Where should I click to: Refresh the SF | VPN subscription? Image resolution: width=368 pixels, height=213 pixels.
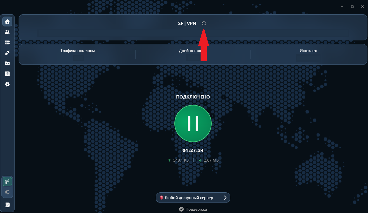pos(204,24)
